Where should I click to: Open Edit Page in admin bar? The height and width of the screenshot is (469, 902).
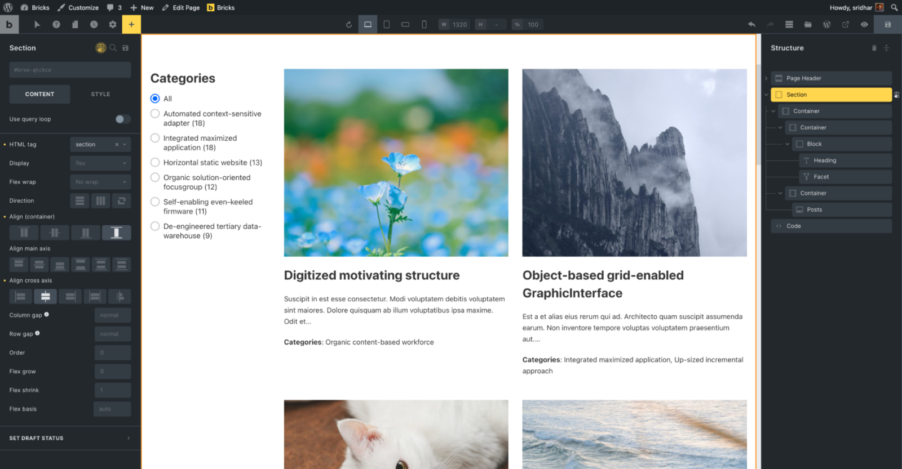click(181, 7)
